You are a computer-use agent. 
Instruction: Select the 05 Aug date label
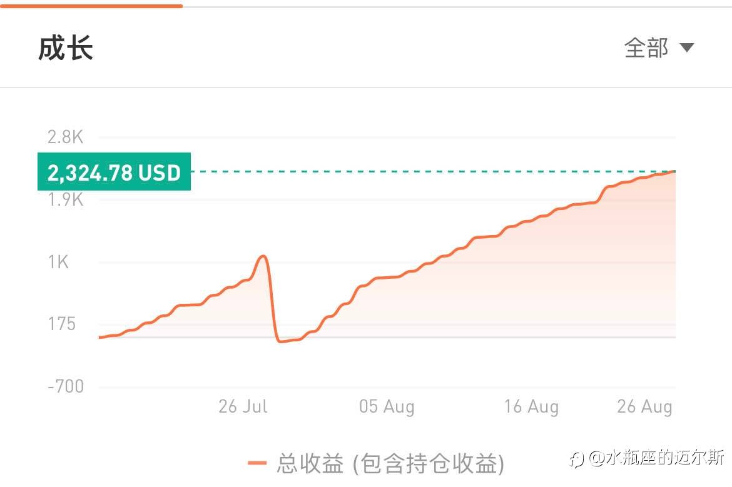pyautogui.click(x=387, y=407)
